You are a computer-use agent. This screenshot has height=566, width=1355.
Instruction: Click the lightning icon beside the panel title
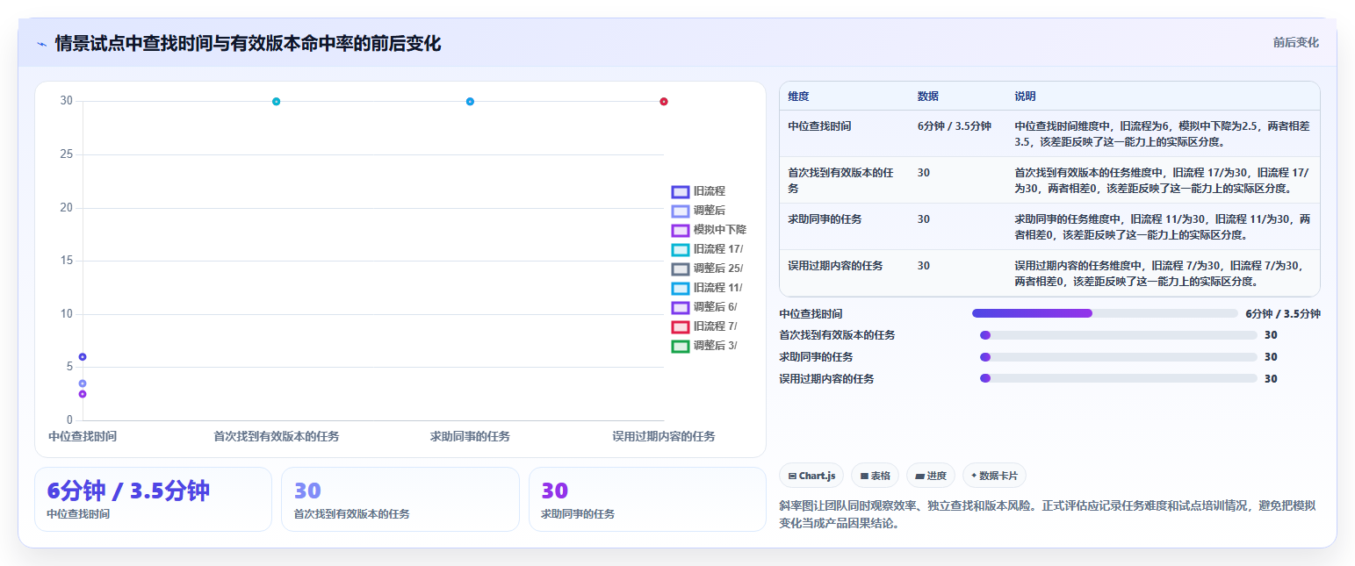(x=41, y=44)
